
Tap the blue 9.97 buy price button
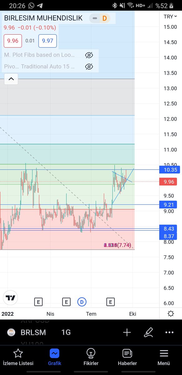[x=47, y=41]
